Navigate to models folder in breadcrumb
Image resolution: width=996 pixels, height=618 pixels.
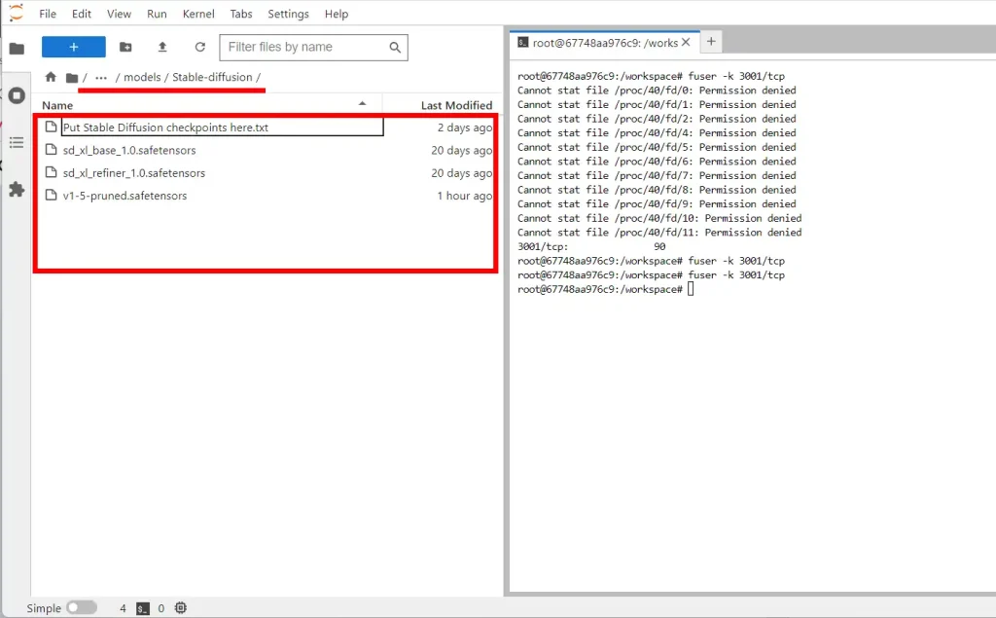tap(142, 77)
